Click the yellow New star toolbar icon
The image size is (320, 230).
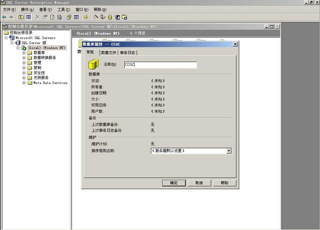pyautogui.click(x=86, y=17)
